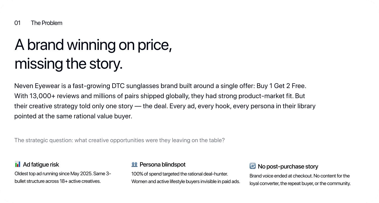Click the two-people persona icon
This screenshot has width=379, height=203.
134,164
